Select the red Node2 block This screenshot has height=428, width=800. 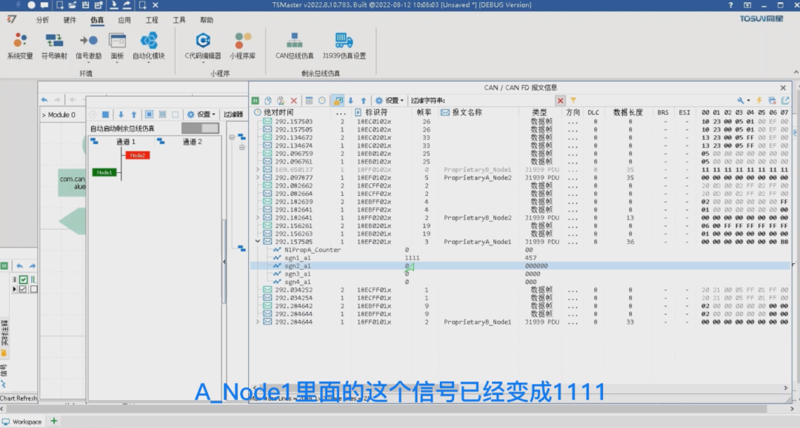pyautogui.click(x=137, y=155)
